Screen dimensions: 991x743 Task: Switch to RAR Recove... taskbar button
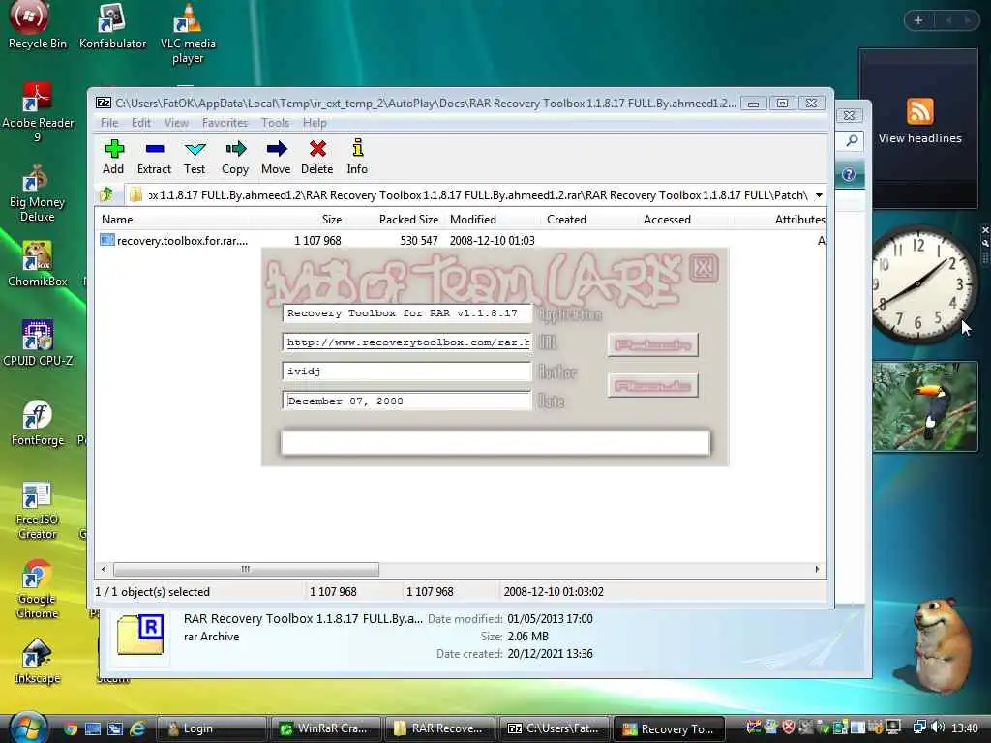[x=440, y=728]
